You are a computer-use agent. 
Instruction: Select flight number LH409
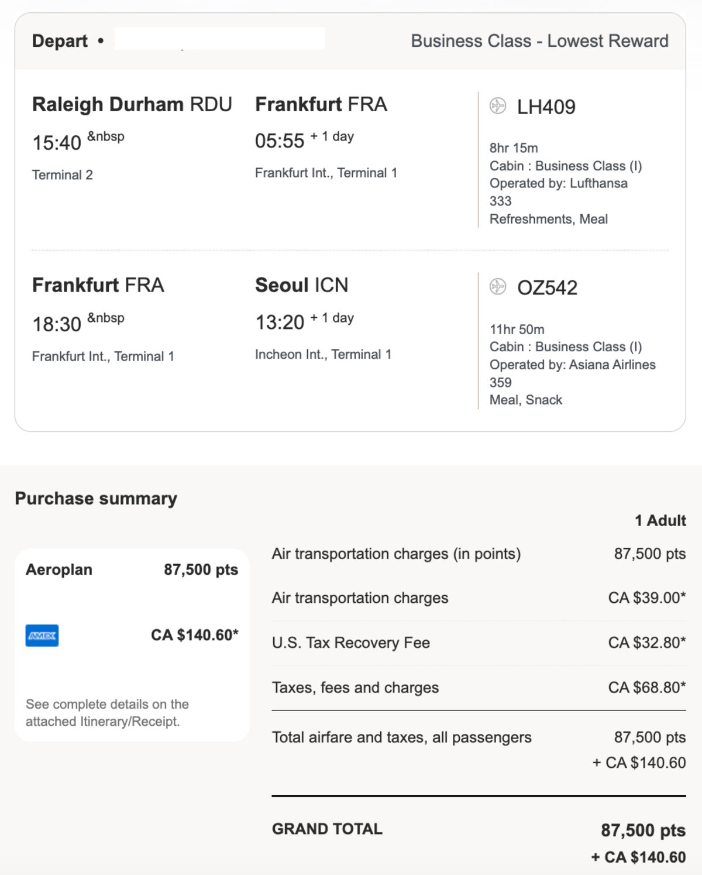point(546,107)
